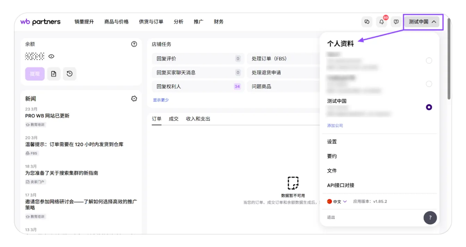Image resolution: width=466 pixels, height=247 pixels.
Task: Click the page vertical scrollbar
Action: coord(449,59)
